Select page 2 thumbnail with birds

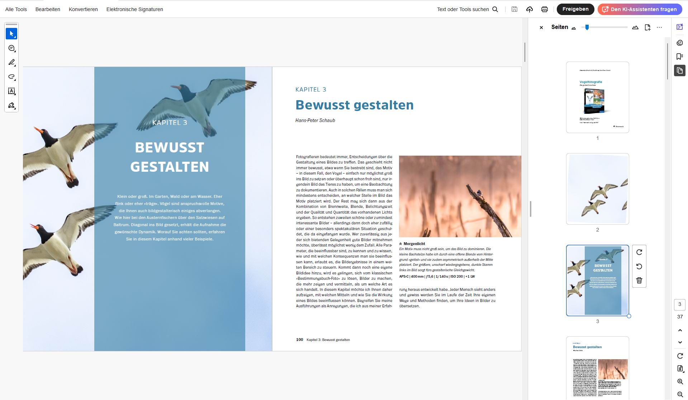click(x=598, y=189)
